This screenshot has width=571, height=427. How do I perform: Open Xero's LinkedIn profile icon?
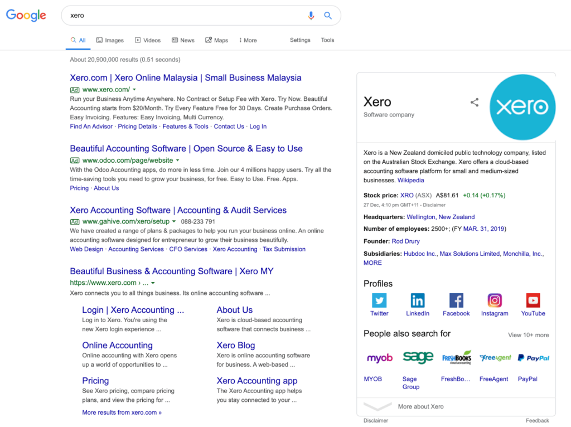[x=417, y=300]
